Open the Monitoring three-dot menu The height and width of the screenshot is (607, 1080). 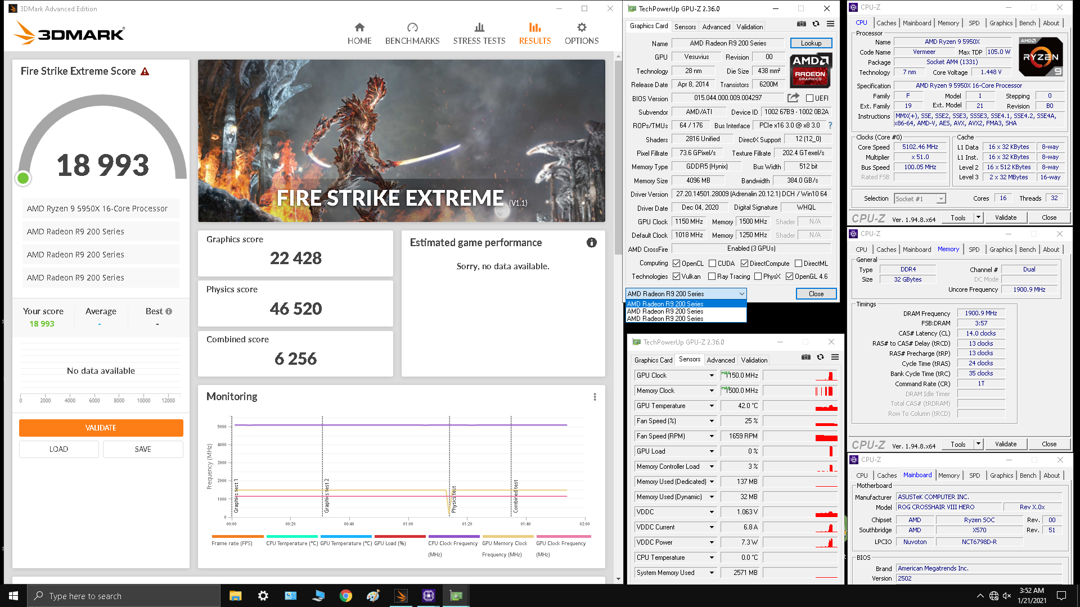pos(595,397)
